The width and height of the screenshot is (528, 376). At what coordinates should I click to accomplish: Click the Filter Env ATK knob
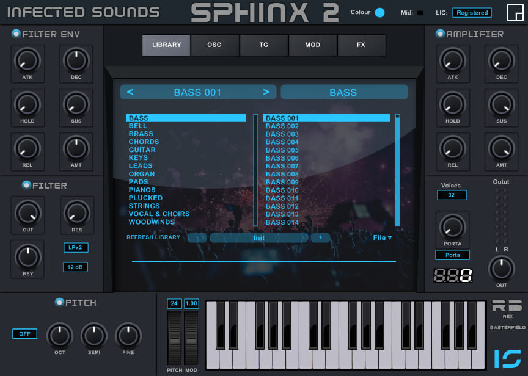[28, 60]
